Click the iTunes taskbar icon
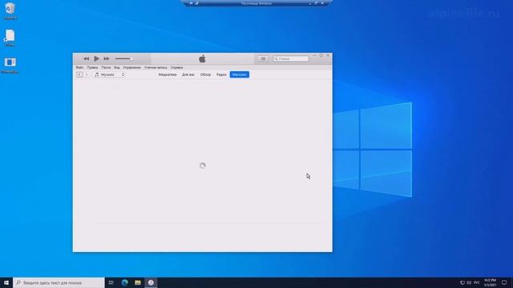 coord(151,282)
